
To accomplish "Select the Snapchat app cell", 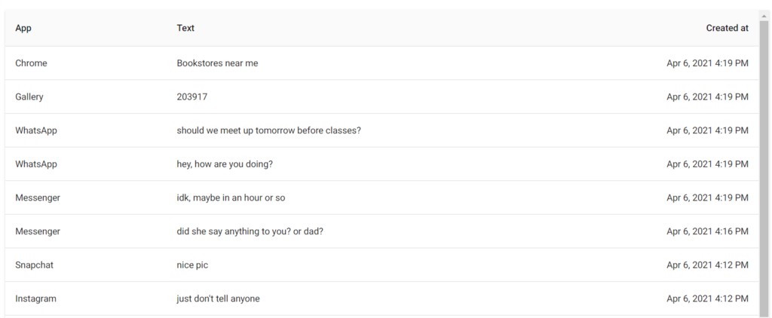I will coord(34,264).
